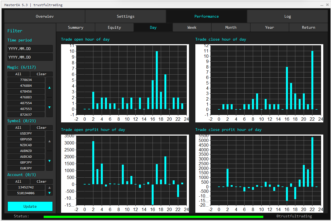Click the green status progress bar

(153, 217)
